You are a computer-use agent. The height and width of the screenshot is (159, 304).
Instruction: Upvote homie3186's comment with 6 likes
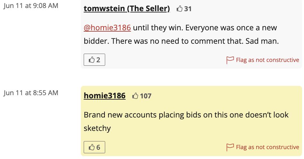[x=94, y=147]
